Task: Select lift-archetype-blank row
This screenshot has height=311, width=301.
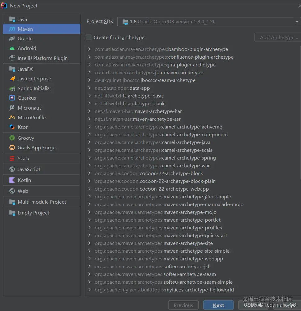Action: point(193,103)
